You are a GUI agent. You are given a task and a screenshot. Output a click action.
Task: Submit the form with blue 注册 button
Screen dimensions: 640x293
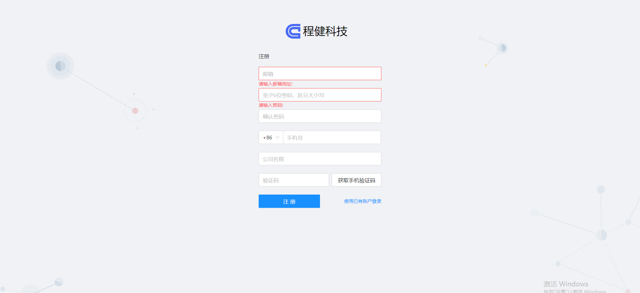[x=289, y=201]
